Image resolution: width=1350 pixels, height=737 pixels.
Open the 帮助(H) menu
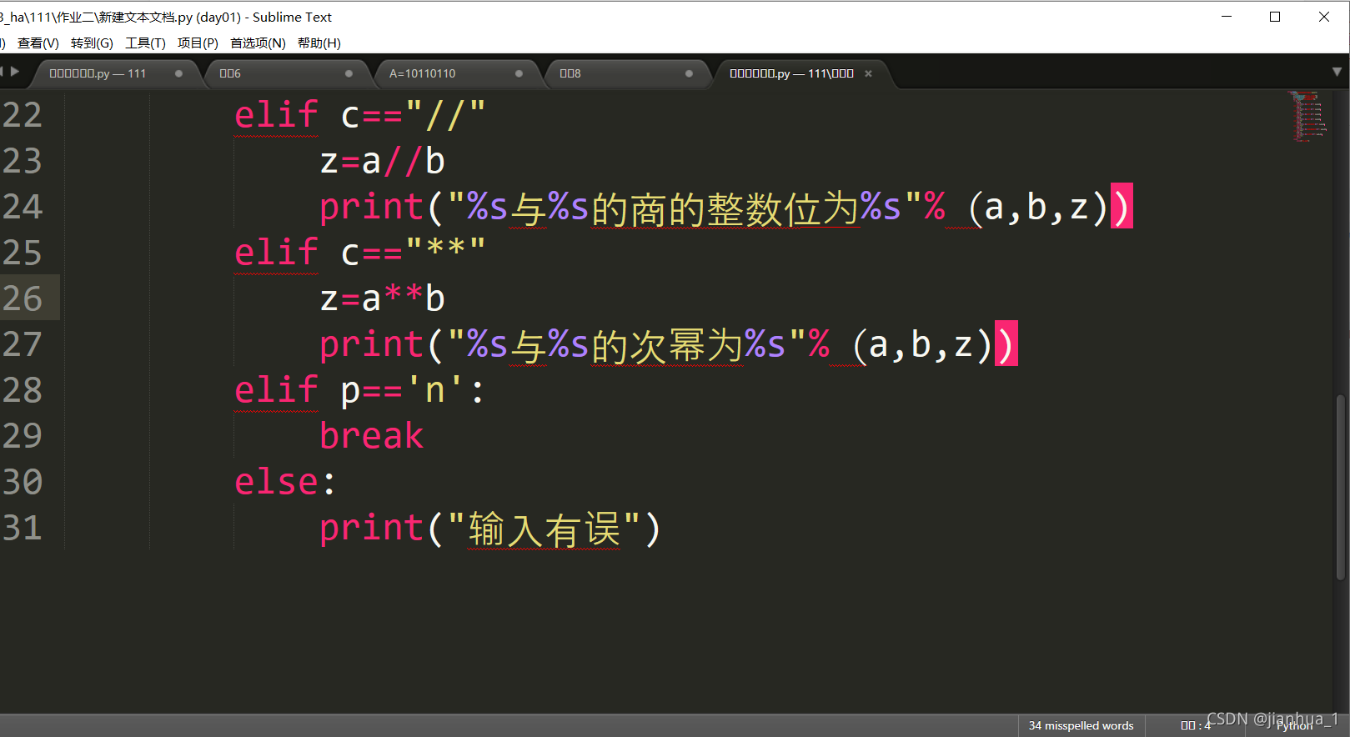point(319,43)
